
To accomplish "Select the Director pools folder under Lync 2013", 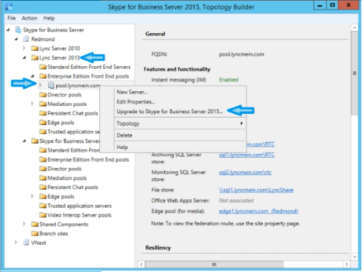I will [61, 94].
